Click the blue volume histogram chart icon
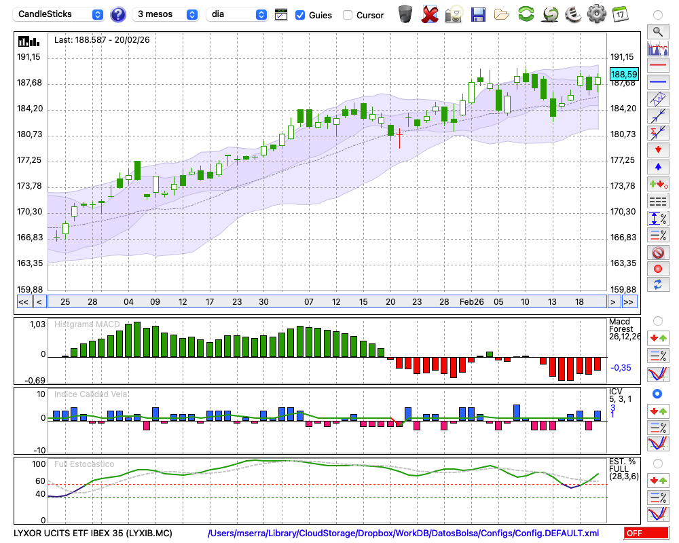679x543 pixels. click(658, 48)
